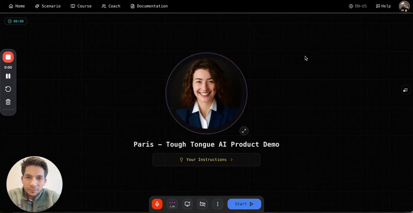This screenshot has height=213, width=413.
Task: Expand Paris avatar to fullscreen
Action: click(244, 131)
